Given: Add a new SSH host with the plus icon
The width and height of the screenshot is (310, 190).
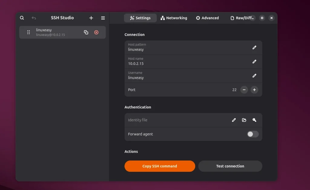Looking at the screenshot, I should [x=91, y=18].
